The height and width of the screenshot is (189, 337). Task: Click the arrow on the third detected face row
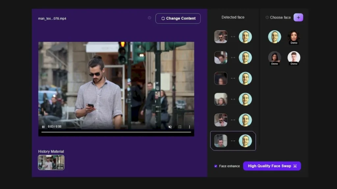click(x=233, y=78)
